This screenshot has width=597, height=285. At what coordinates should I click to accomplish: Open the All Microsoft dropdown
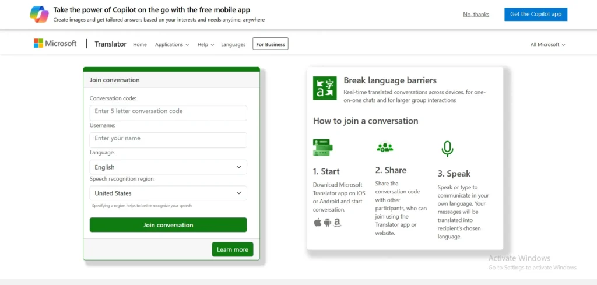[x=547, y=44]
